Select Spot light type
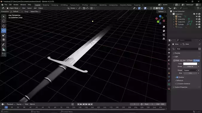The height and width of the screenshot is (113, 202). (189, 60)
